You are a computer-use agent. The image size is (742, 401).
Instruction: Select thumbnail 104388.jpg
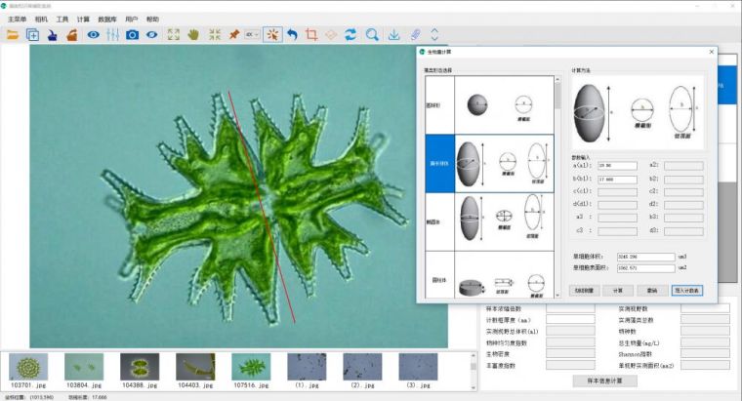[x=140, y=367]
